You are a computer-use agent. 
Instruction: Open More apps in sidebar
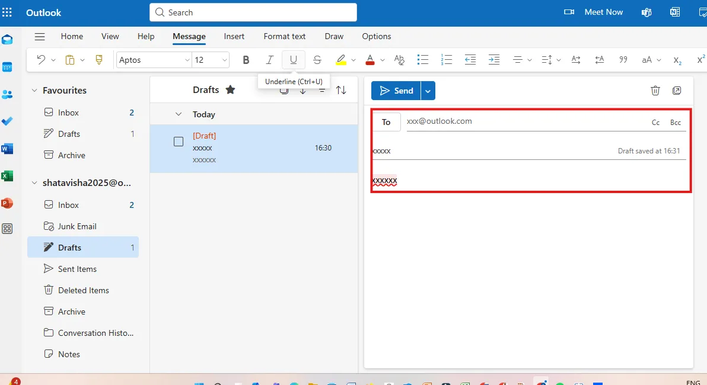point(7,229)
